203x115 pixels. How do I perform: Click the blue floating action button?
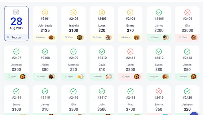pos(194,113)
